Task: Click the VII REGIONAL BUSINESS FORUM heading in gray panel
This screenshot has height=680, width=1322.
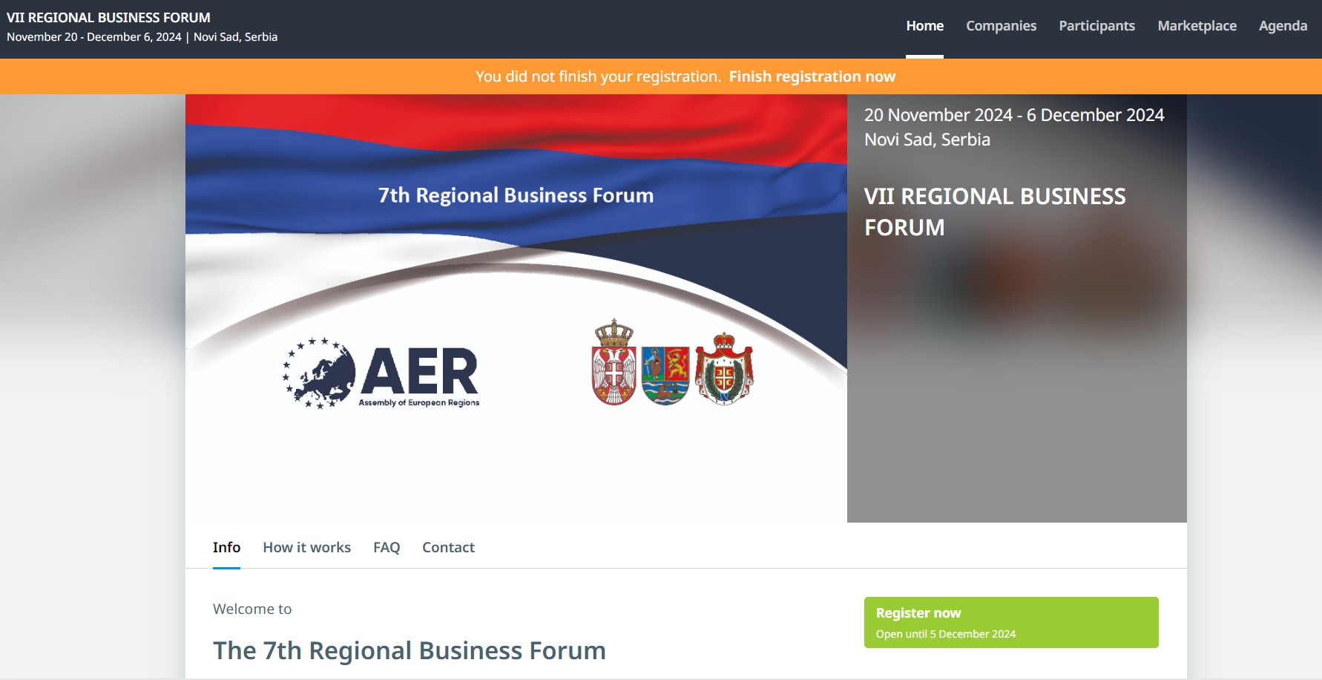Action: 994,212
